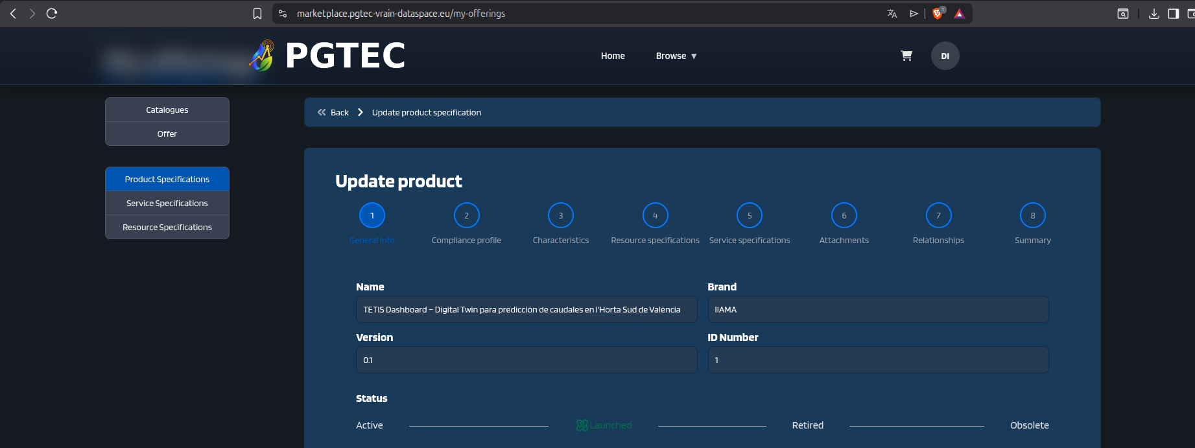The height and width of the screenshot is (448, 1195).
Task: Click the Status label
Action: tap(372, 398)
